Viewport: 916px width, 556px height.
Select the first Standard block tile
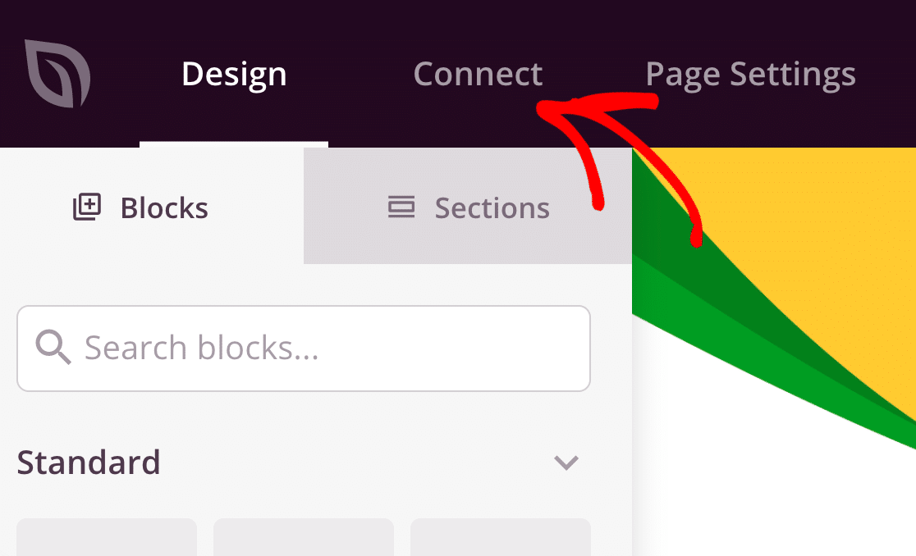tap(107, 537)
